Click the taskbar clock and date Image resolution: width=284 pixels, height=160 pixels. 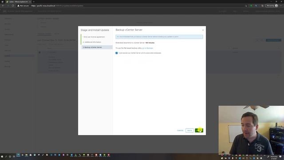[274, 157]
